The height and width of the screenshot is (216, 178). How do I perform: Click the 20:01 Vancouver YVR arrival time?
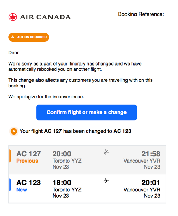coord(151,183)
